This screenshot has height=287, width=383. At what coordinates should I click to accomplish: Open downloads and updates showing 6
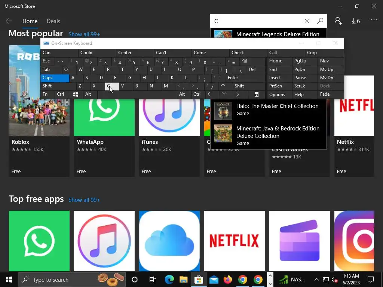click(356, 21)
